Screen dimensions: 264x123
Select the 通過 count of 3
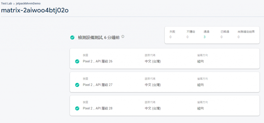[204, 37]
